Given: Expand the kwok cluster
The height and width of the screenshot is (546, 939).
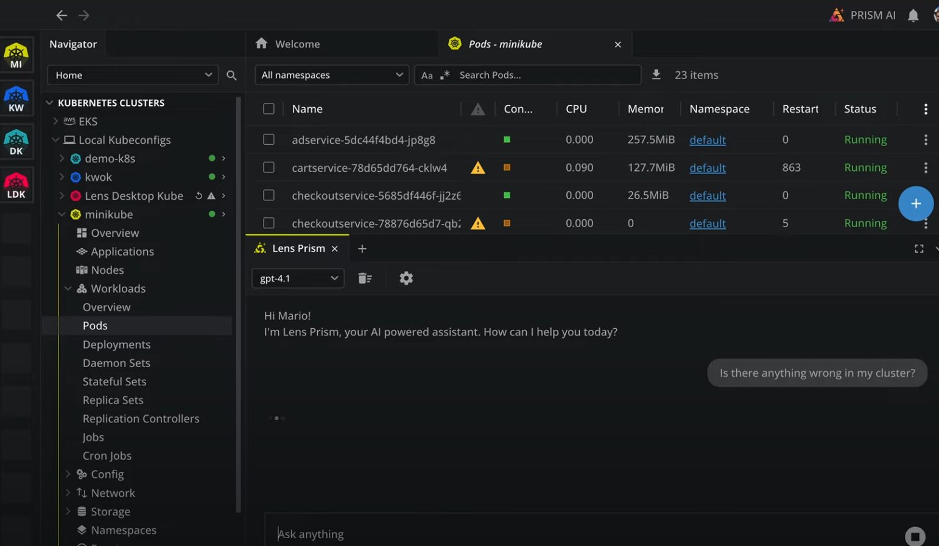Looking at the screenshot, I should (x=62, y=177).
